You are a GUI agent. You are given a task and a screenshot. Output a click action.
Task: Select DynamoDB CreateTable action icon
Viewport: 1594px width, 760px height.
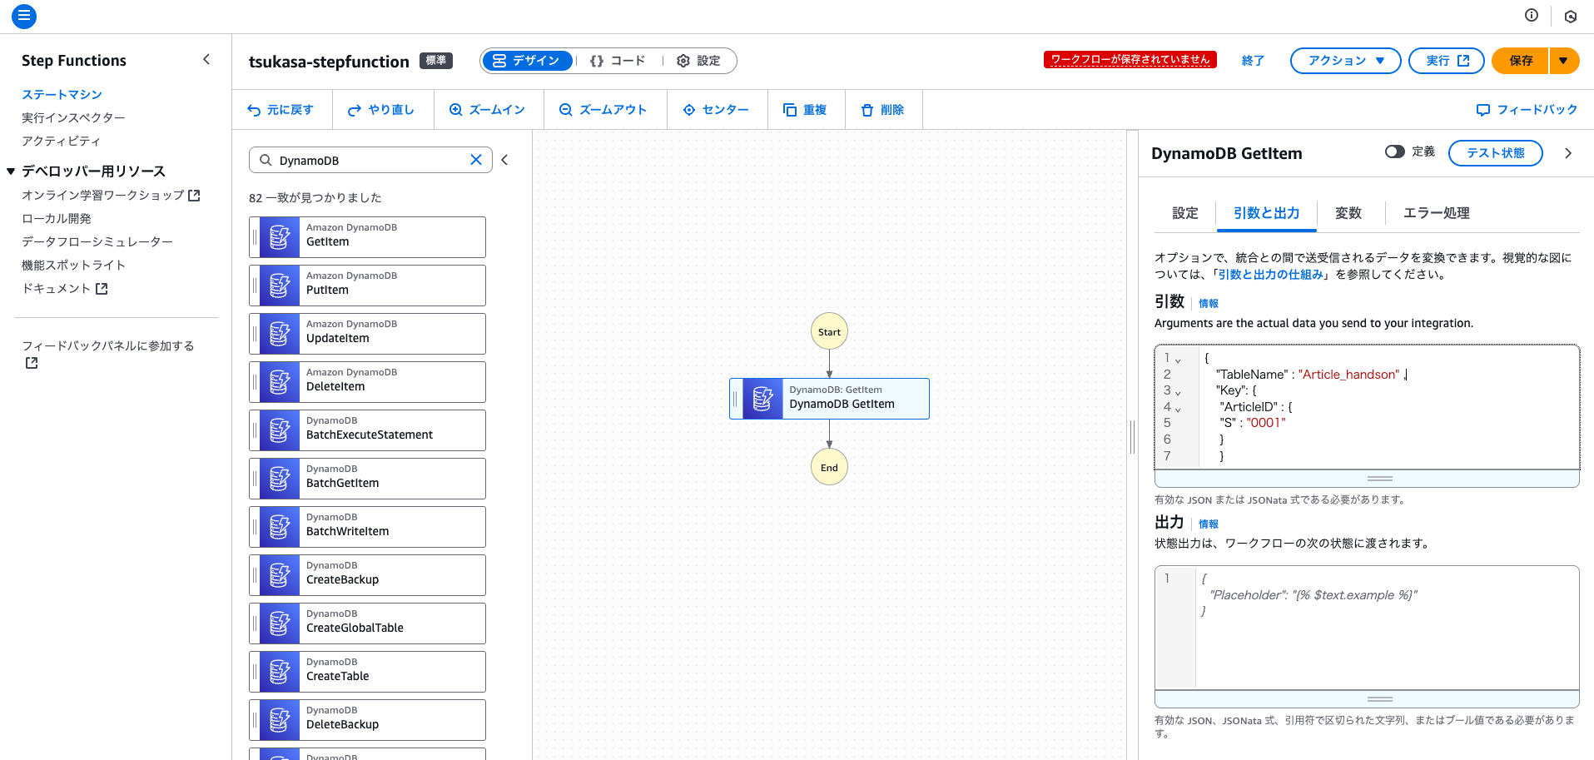tap(280, 672)
